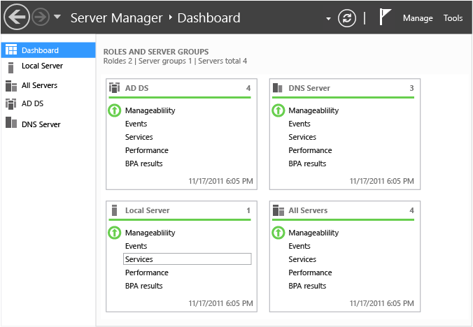Open DNS Server from the sidebar
The height and width of the screenshot is (327, 473).
pyautogui.click(x=41, y=124)
